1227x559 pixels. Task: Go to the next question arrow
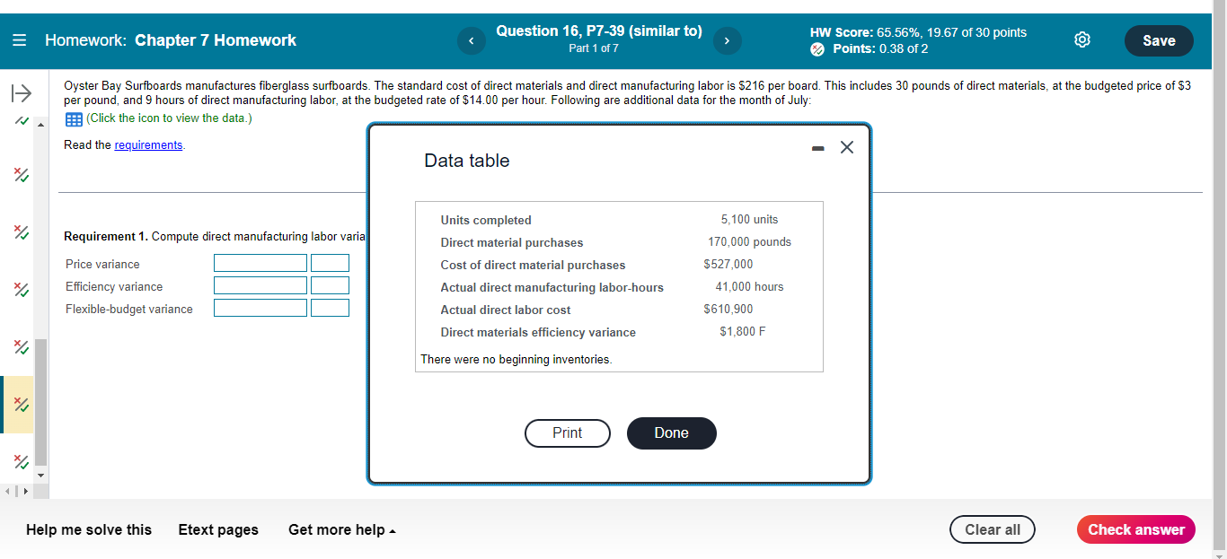[727, 40]
